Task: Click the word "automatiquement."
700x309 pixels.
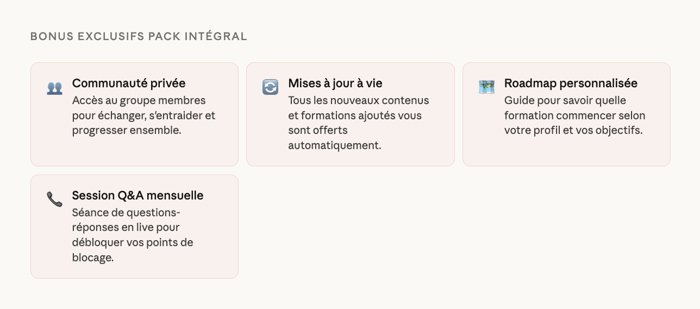Action: click(x=335, y=146)
